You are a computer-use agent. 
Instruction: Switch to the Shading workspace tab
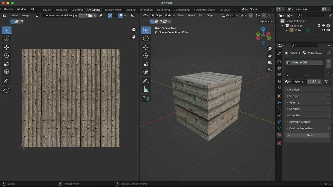click(131, 10)
